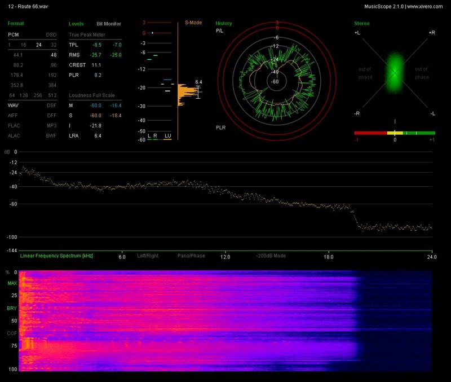
Task: Click the 88.2 sample rate value
Action: [x=18, y=65]
